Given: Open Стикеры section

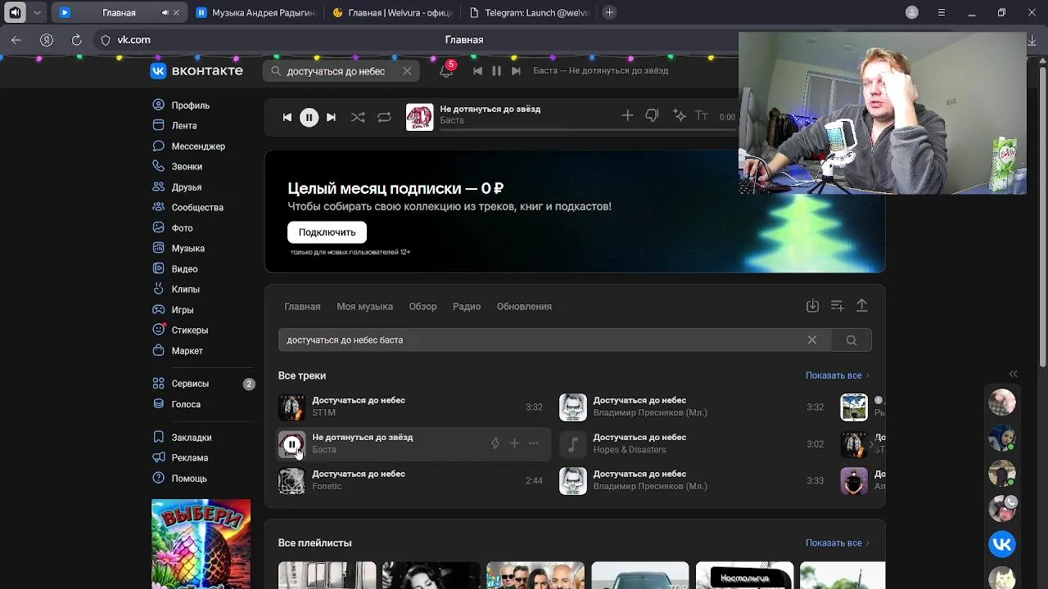Looking at the screenshot, I should (x=180, y=330).
